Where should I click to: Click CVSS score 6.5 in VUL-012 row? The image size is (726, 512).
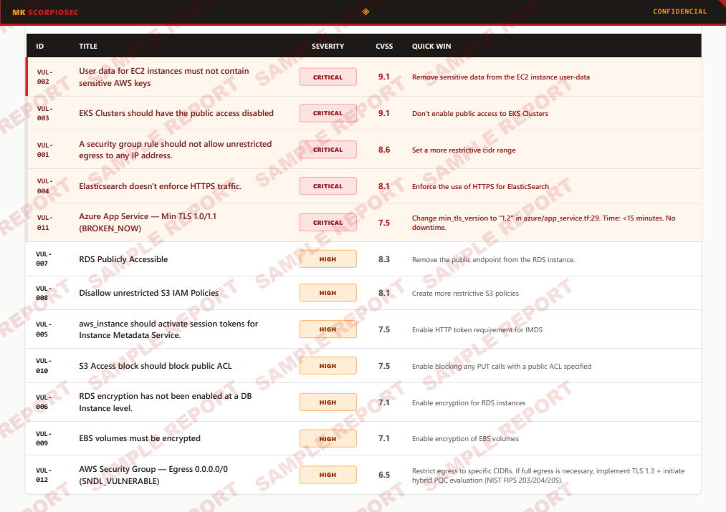384,475
